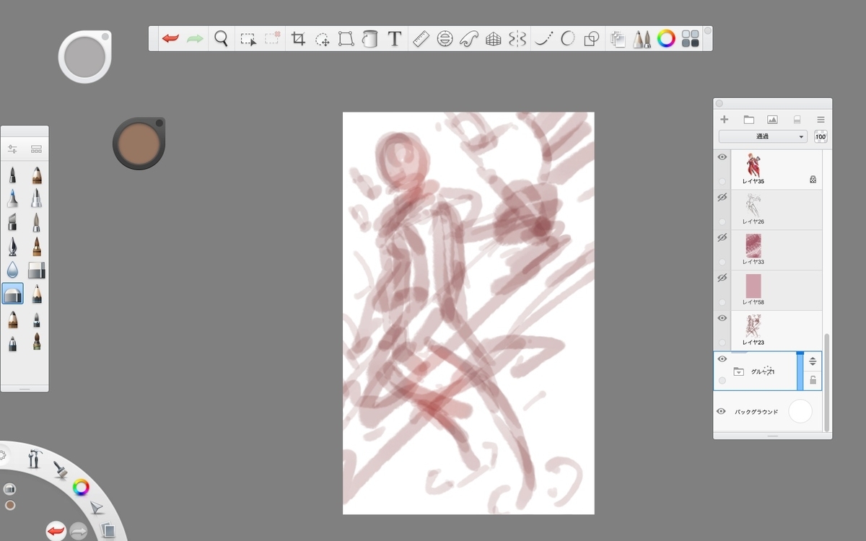Activate the Symmetry tool

(517, 39)
